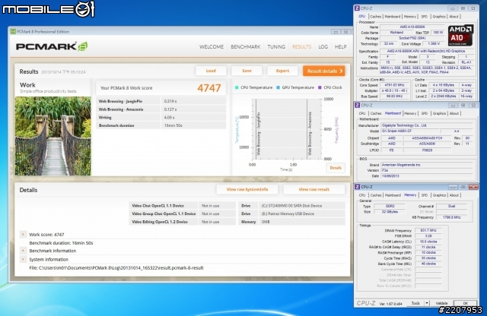Click the American Megatrends Inc. BIOS brand field
Image resolution: width=487 pixels, height=316 pixels.
(427, 165)
